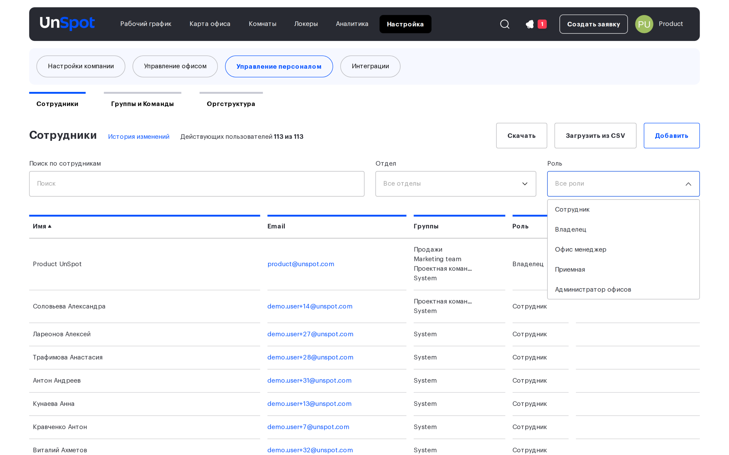Image resolution: width=729 pixels, height=455 pixels.
Task: Click Продажи group in Product UnSpot row
Action: click(x=428, y=249)
